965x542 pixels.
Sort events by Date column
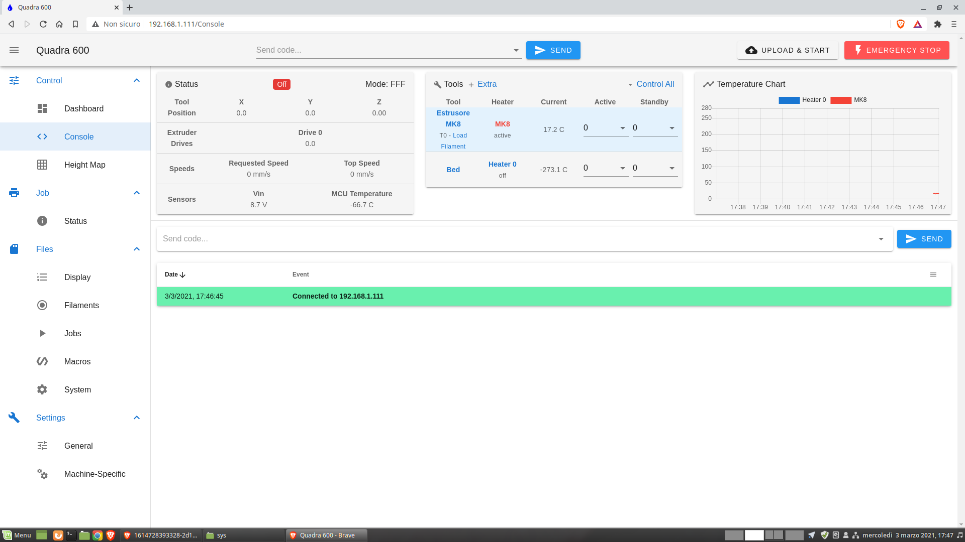175,275
